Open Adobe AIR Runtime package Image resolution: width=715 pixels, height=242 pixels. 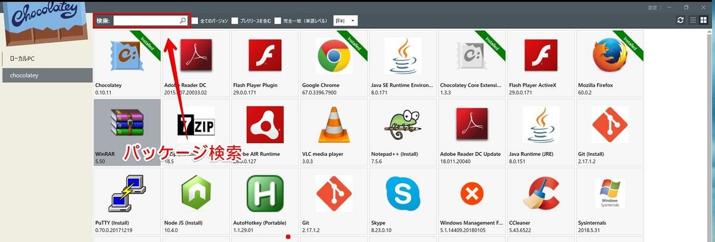[265, 133]
